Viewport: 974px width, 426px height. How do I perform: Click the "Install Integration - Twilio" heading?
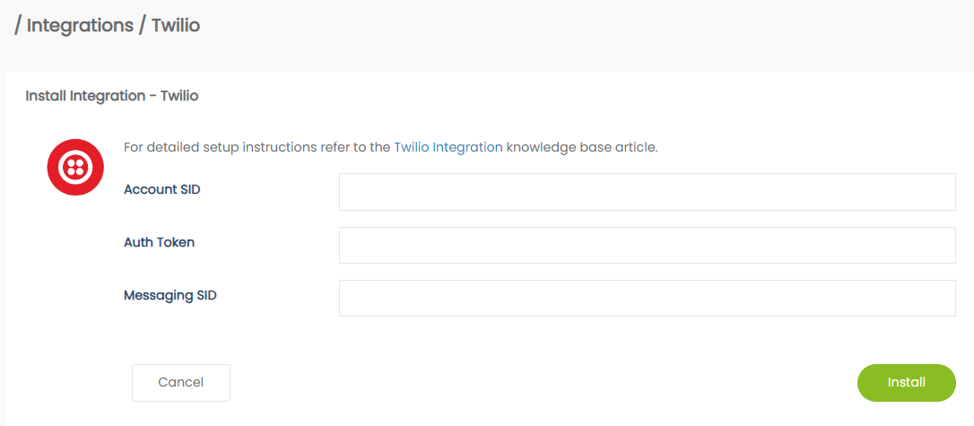point(111,96)
